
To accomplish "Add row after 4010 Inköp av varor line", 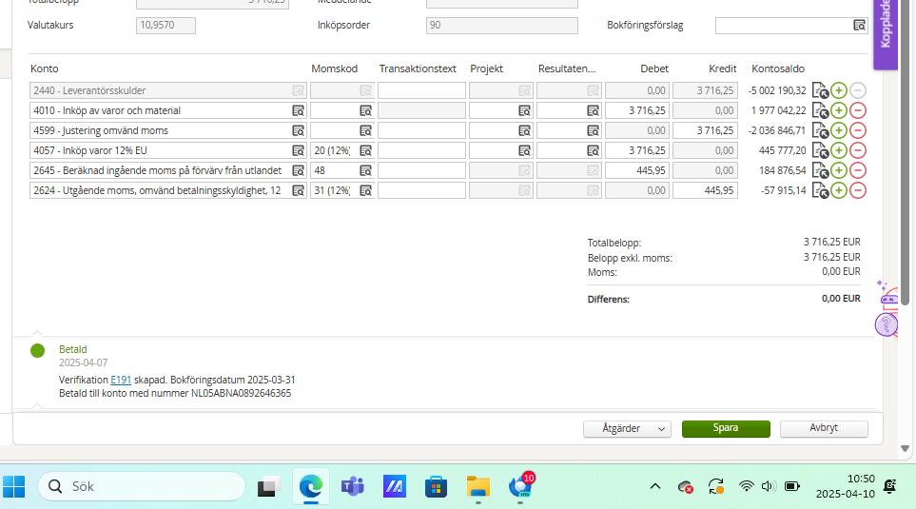I will click(839, 110).
